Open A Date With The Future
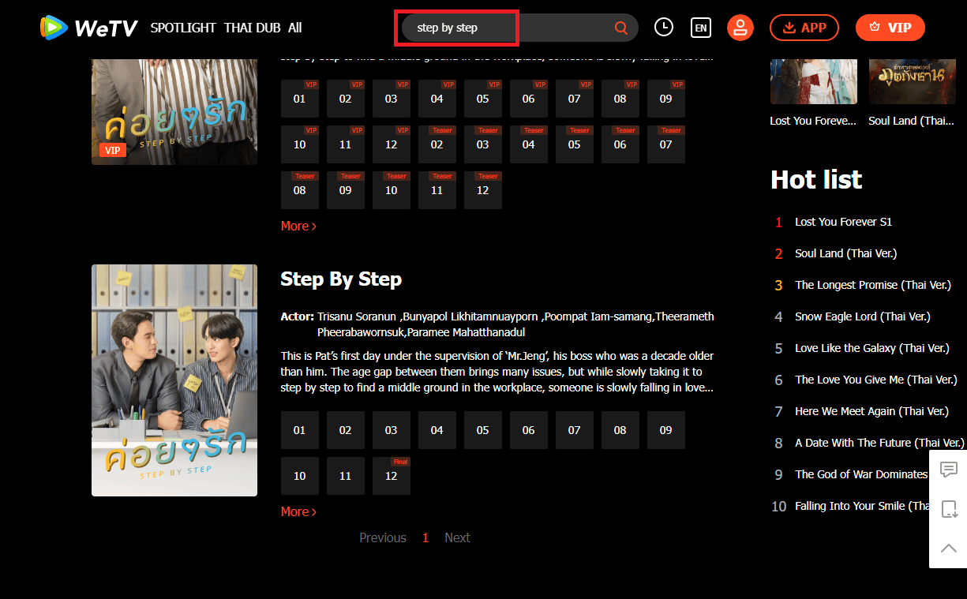967x599 pixels. point(879,443)
